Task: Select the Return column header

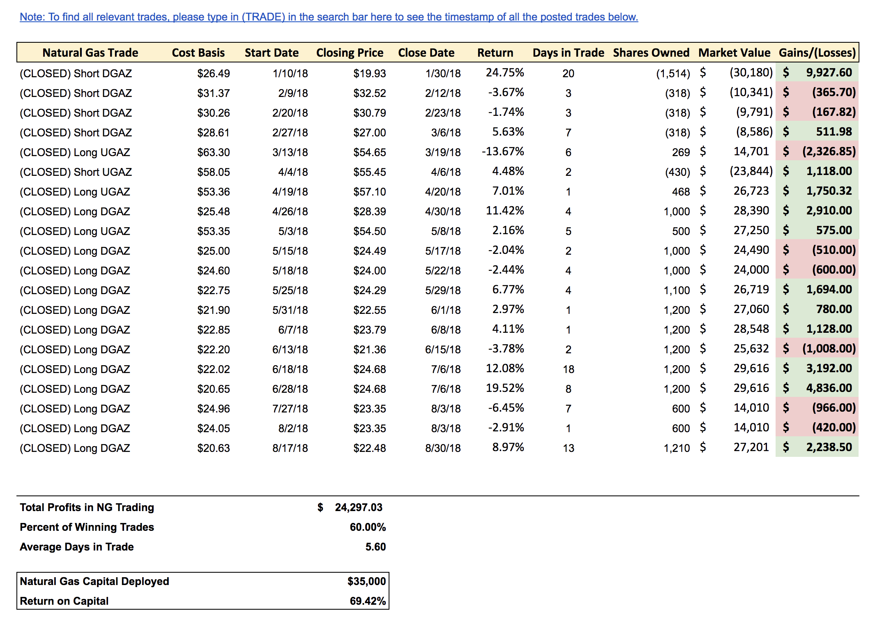Action: (x=495, y=53)
